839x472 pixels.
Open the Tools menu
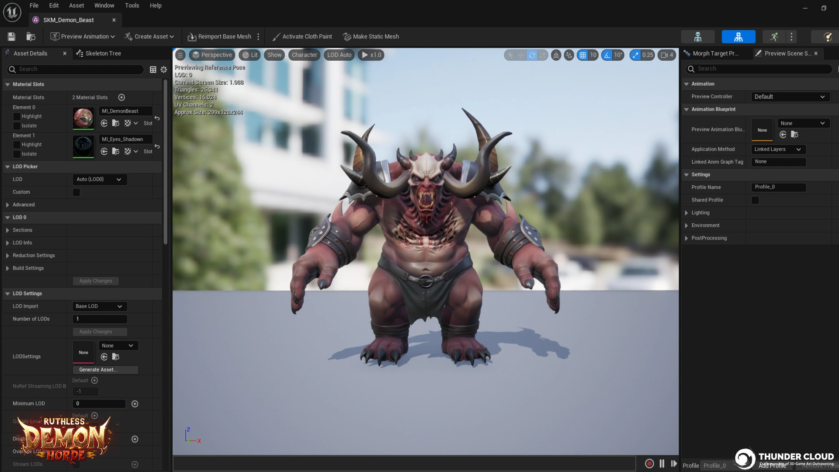132,6
